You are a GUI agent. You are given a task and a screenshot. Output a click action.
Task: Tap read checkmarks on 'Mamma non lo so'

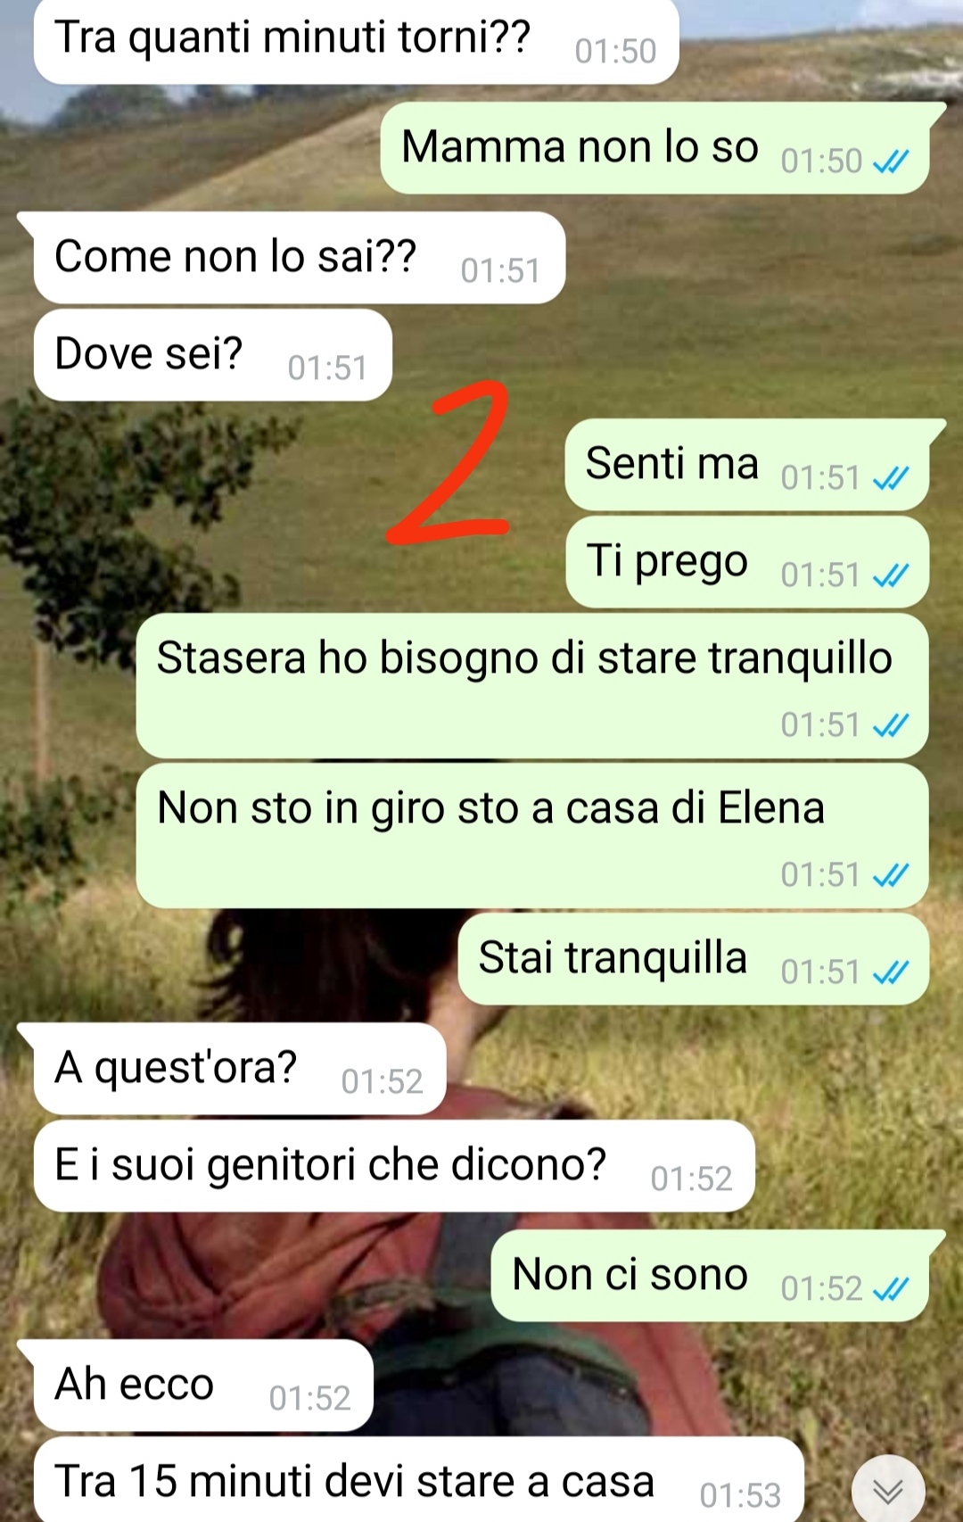click(x=891, y=161)
